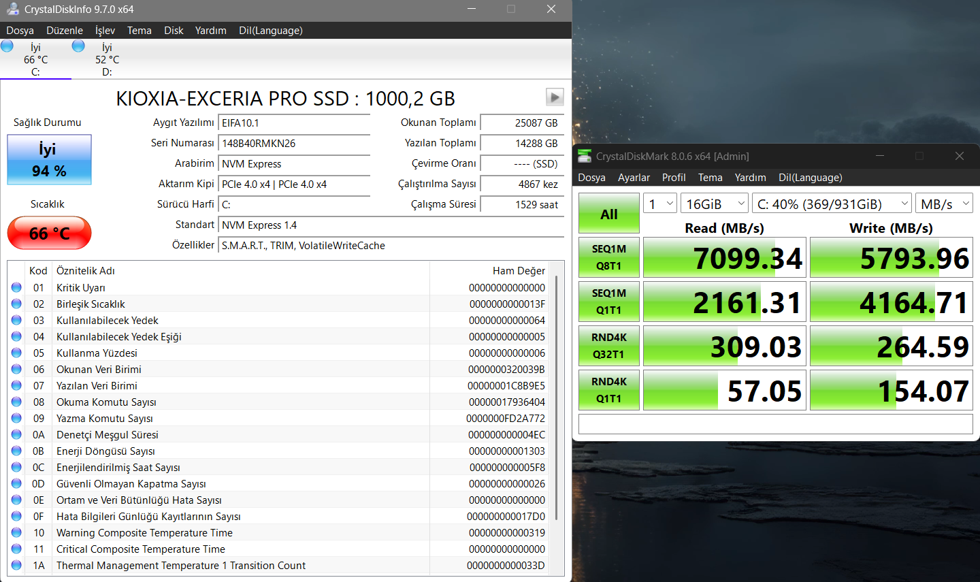Click the CrystalDiskMark app icon in title bar
Viewport: 980px width, 582px height.
click(x=585, y=156)
